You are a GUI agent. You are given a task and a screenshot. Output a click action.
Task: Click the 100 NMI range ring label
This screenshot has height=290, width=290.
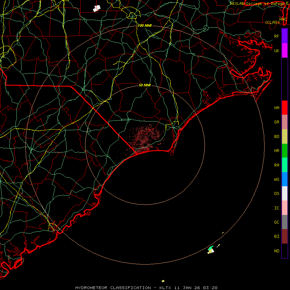pos(145,25)
